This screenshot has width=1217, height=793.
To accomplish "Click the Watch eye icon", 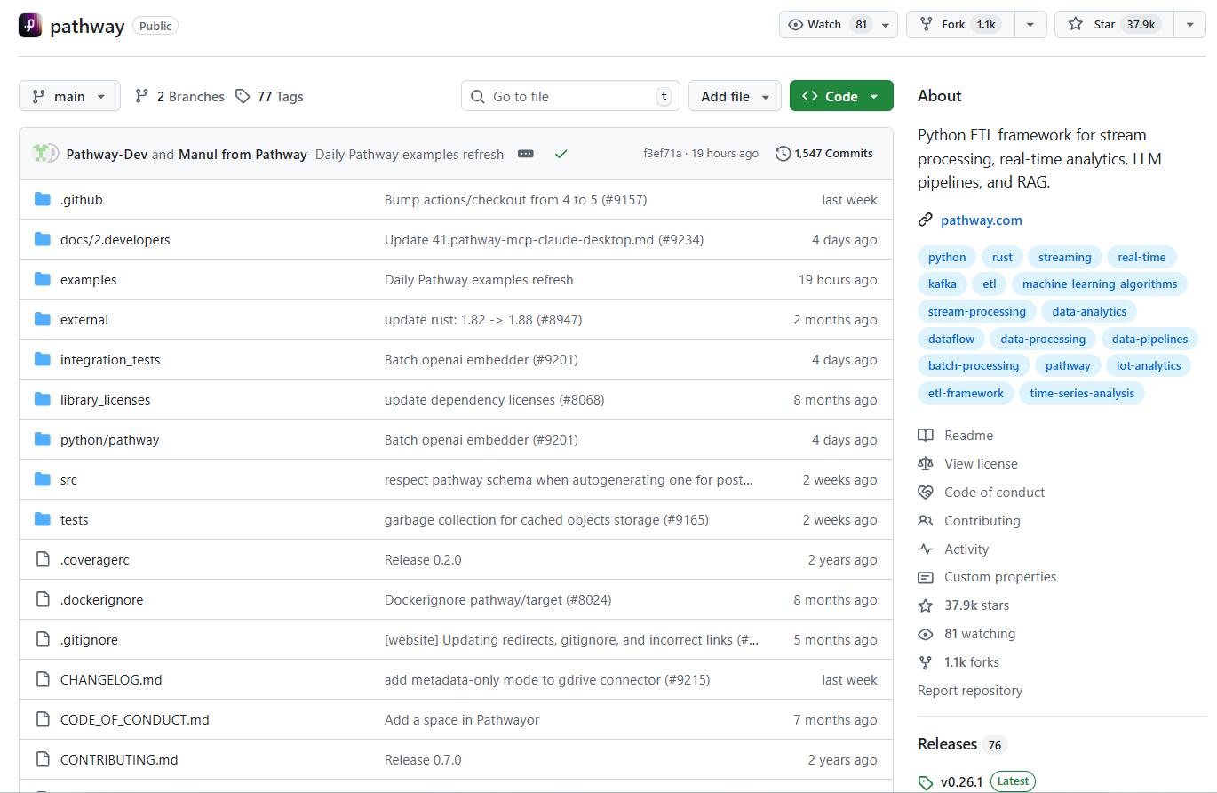I will coord(797,24).
